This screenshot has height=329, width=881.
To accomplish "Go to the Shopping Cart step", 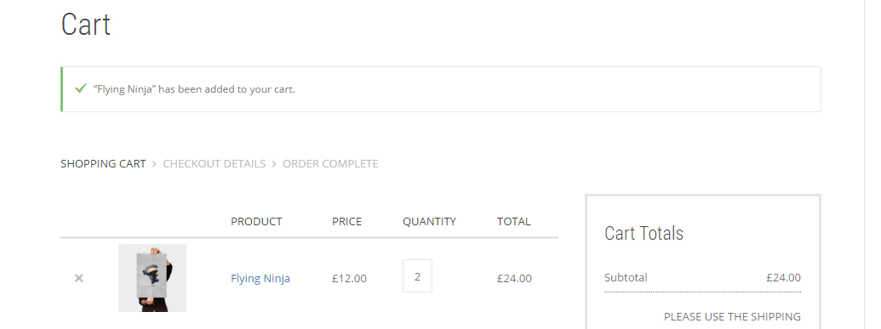I will (x=103, y=164).
